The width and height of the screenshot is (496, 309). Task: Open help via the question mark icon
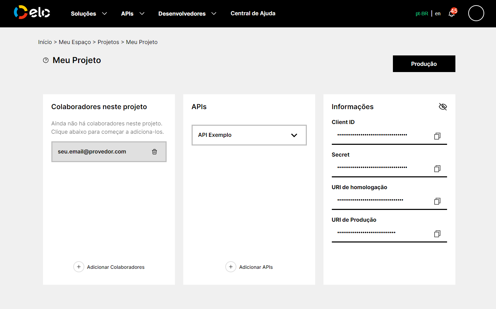point(45,60)
